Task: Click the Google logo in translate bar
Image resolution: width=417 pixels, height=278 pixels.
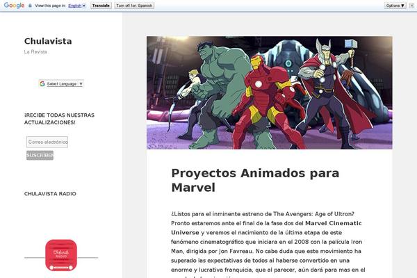Action: (15, 6)
